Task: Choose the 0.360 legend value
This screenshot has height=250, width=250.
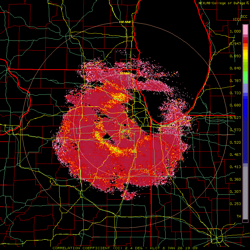Action: click(235, 179)
